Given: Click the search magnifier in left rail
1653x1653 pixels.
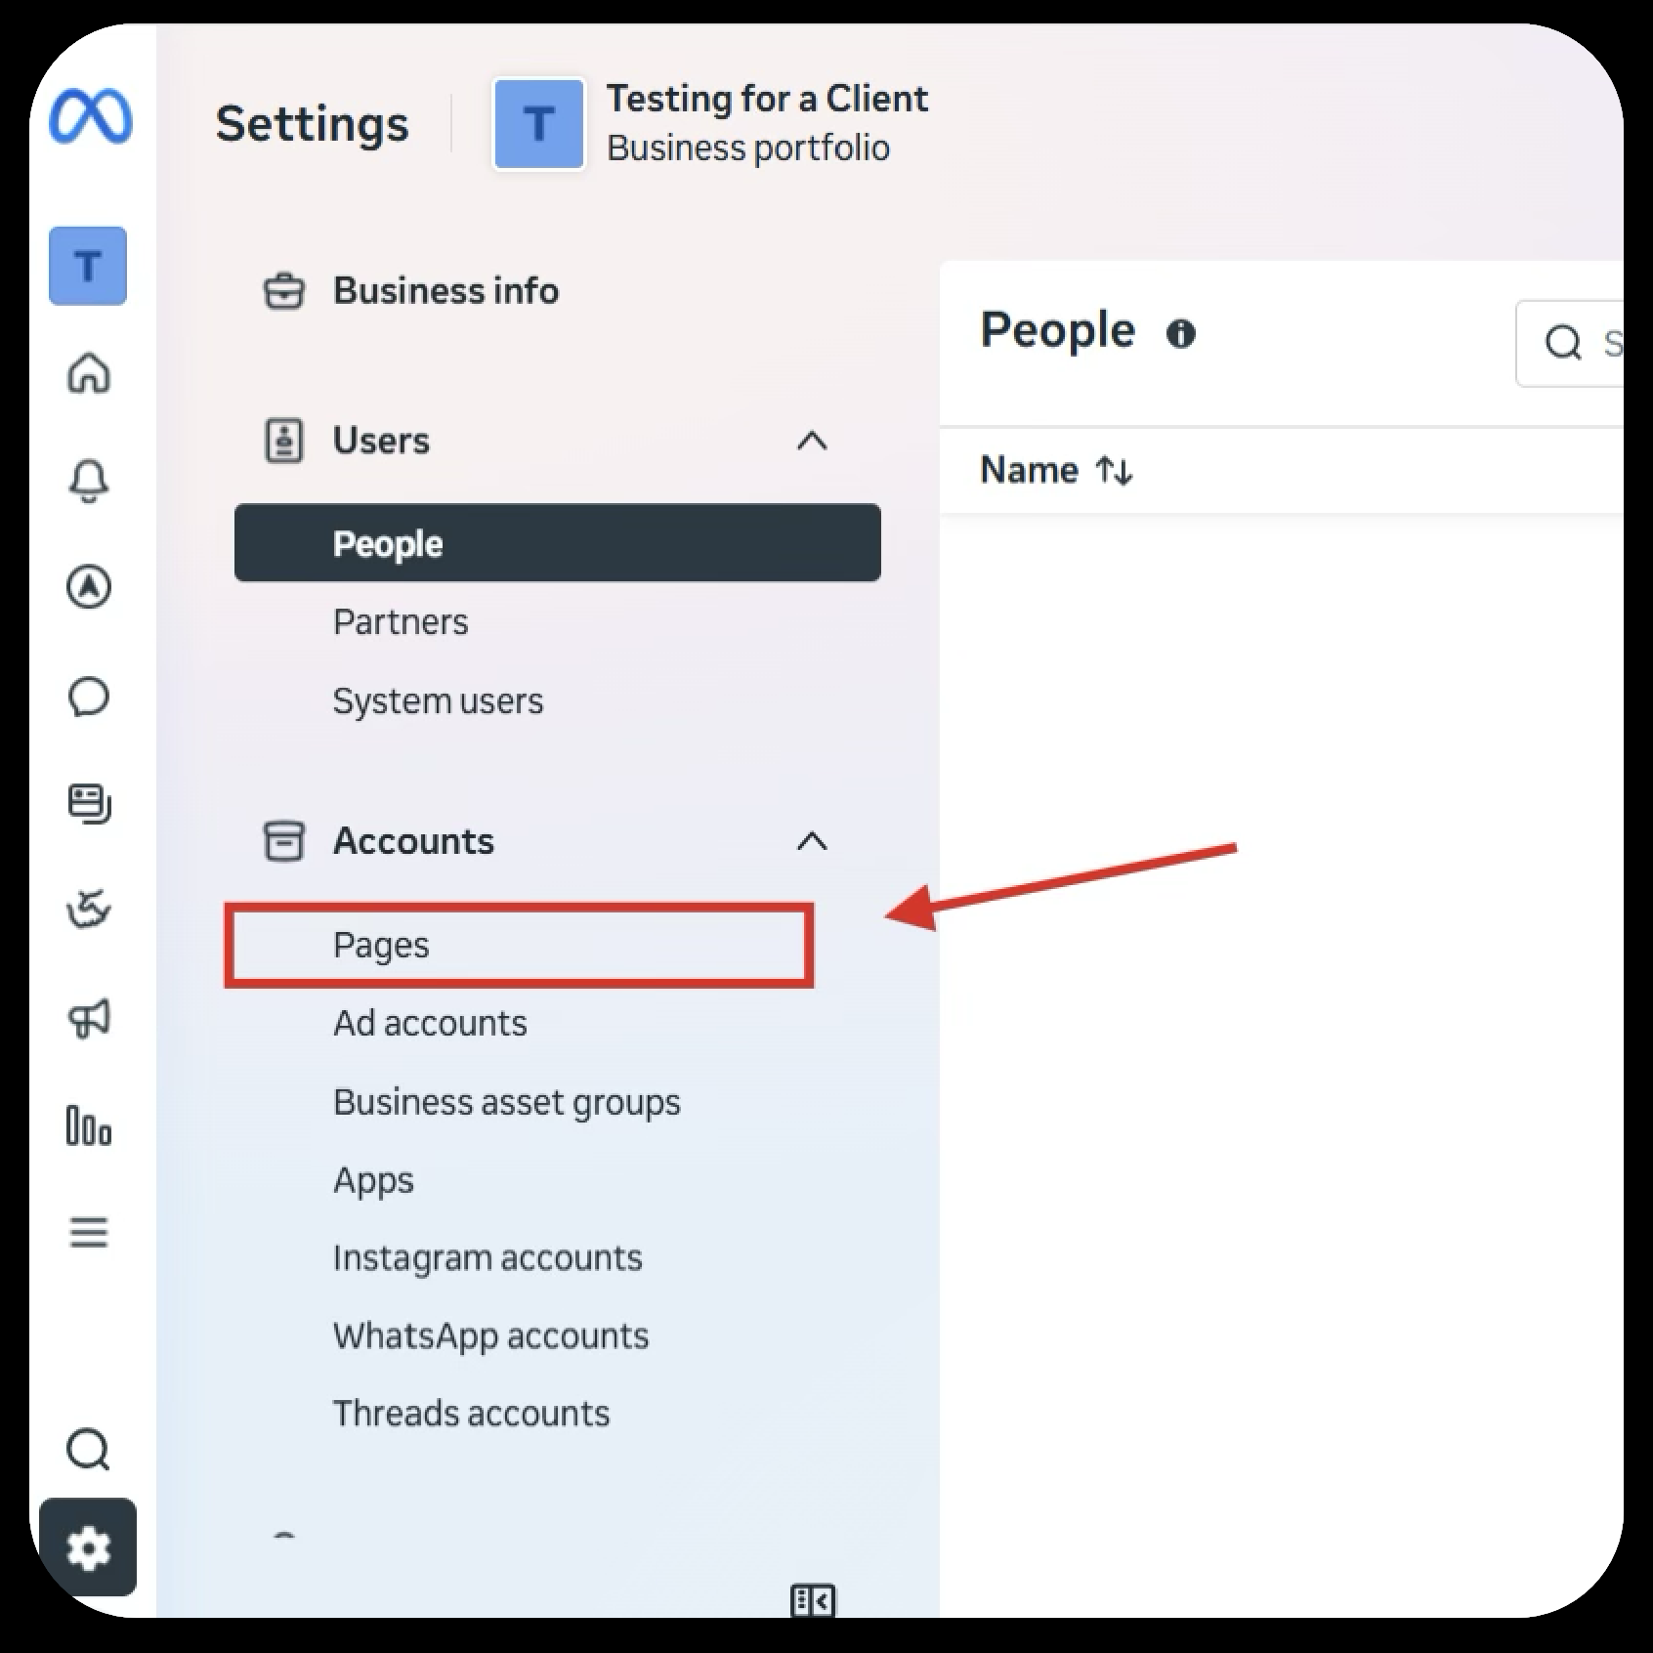Looking at the screenshot, I should 89,1450.
